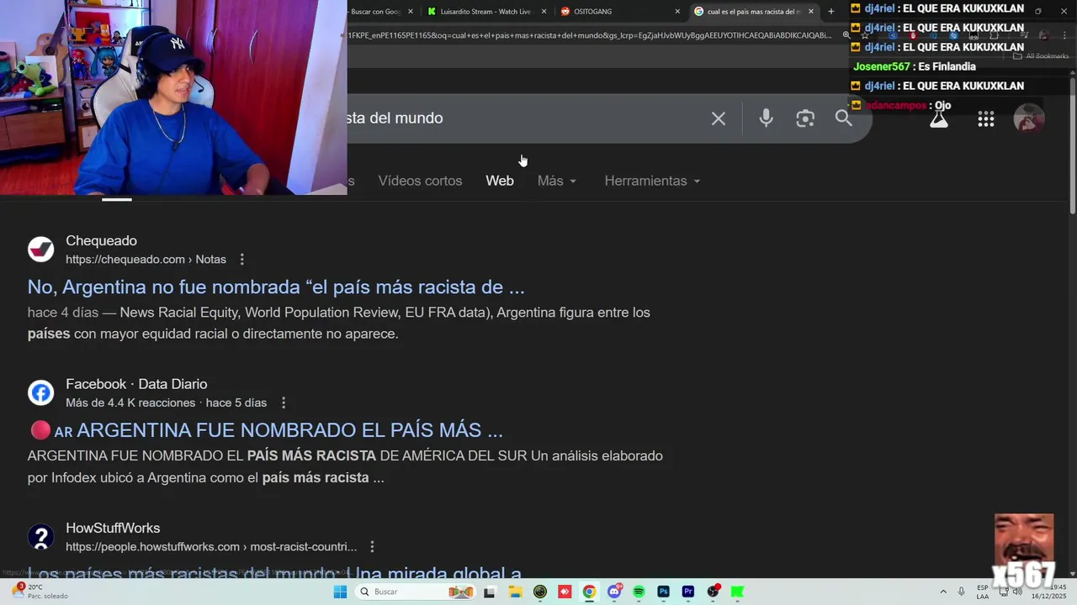Viewport: 1077px width, 605px height.
Task: Open File Explorer from taskbar
Action: [514, 592]
